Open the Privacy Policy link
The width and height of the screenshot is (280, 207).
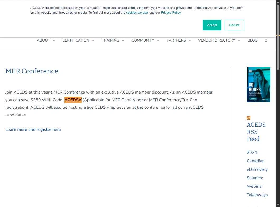pyautogui.click(x=171, y=13)
